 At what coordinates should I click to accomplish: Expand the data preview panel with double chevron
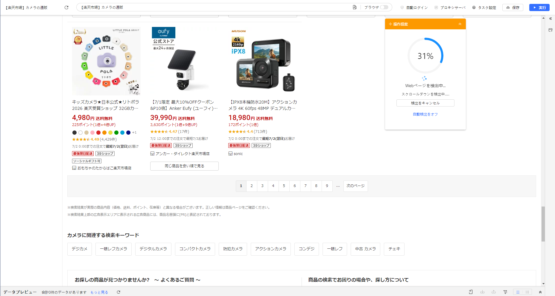coord(540,292)
